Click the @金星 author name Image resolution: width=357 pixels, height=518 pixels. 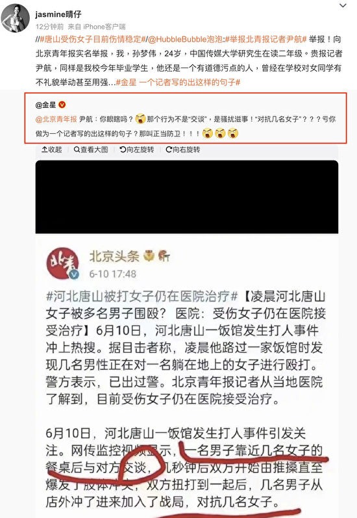45,105
